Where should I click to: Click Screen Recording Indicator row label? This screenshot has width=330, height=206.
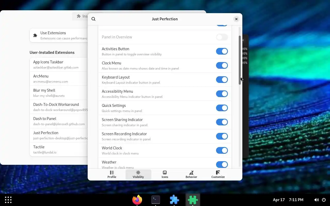(124, 134)
